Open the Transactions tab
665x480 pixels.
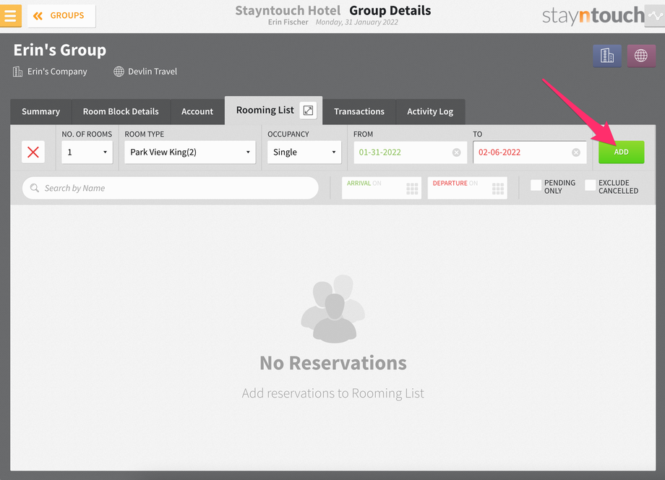pos(359,111)
